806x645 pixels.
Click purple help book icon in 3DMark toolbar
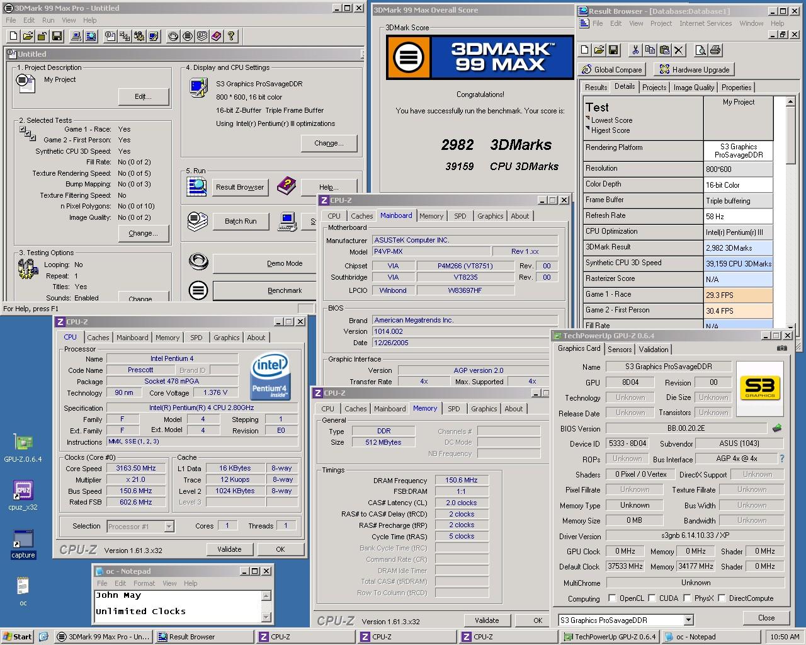pyautogui.click(x=217, y=36)
